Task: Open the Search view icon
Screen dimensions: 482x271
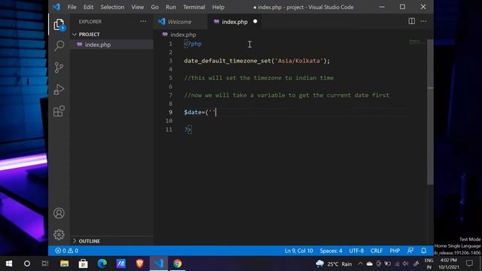Action: pyautogui.click(x=59, y=46)
